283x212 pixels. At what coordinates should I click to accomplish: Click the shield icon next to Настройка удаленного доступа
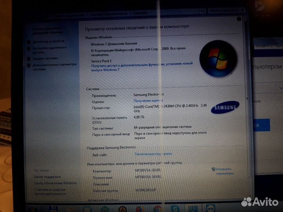pyautogui.click(x=29, y=49)
